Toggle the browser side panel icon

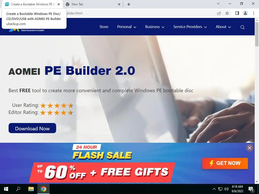point(237,13)
